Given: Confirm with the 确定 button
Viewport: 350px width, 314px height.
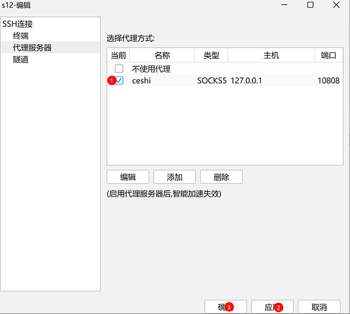Looking at the screenshot, I should pyautogui.click(x=225, y=307).
